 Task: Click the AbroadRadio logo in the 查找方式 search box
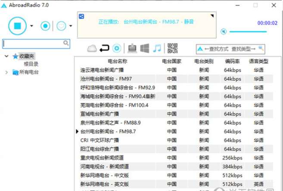200,49
